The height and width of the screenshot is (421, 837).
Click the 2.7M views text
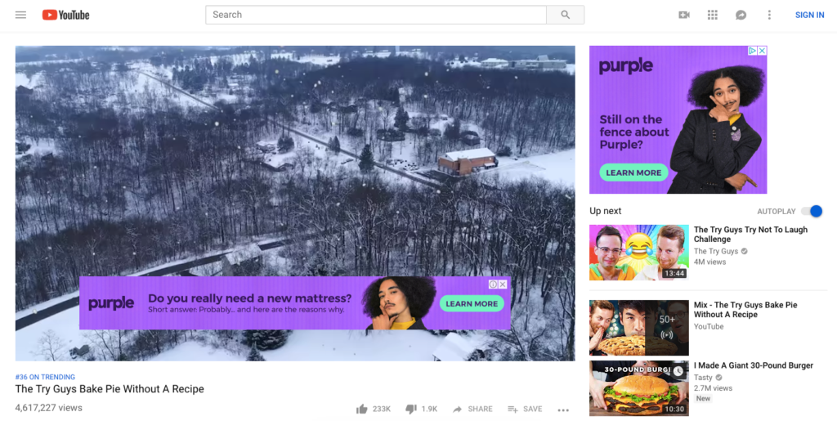pos(713,388)
